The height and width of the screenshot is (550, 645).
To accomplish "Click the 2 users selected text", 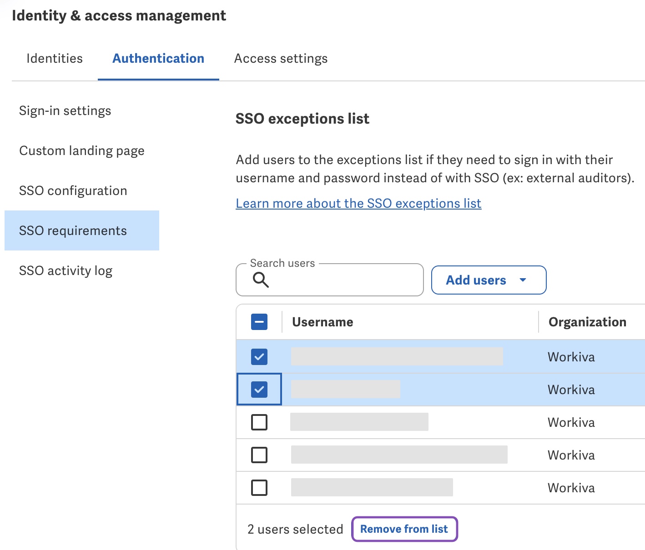I will point(295,529).
